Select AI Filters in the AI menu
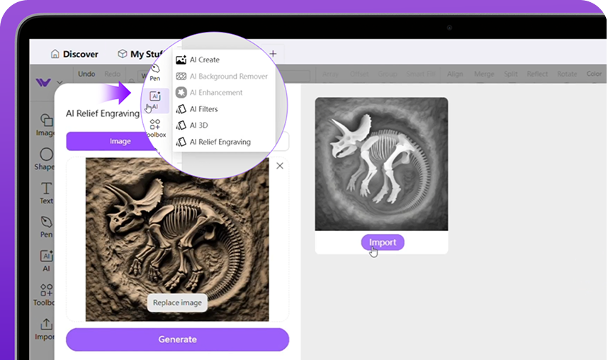608x360 pixels. [196, 109]
